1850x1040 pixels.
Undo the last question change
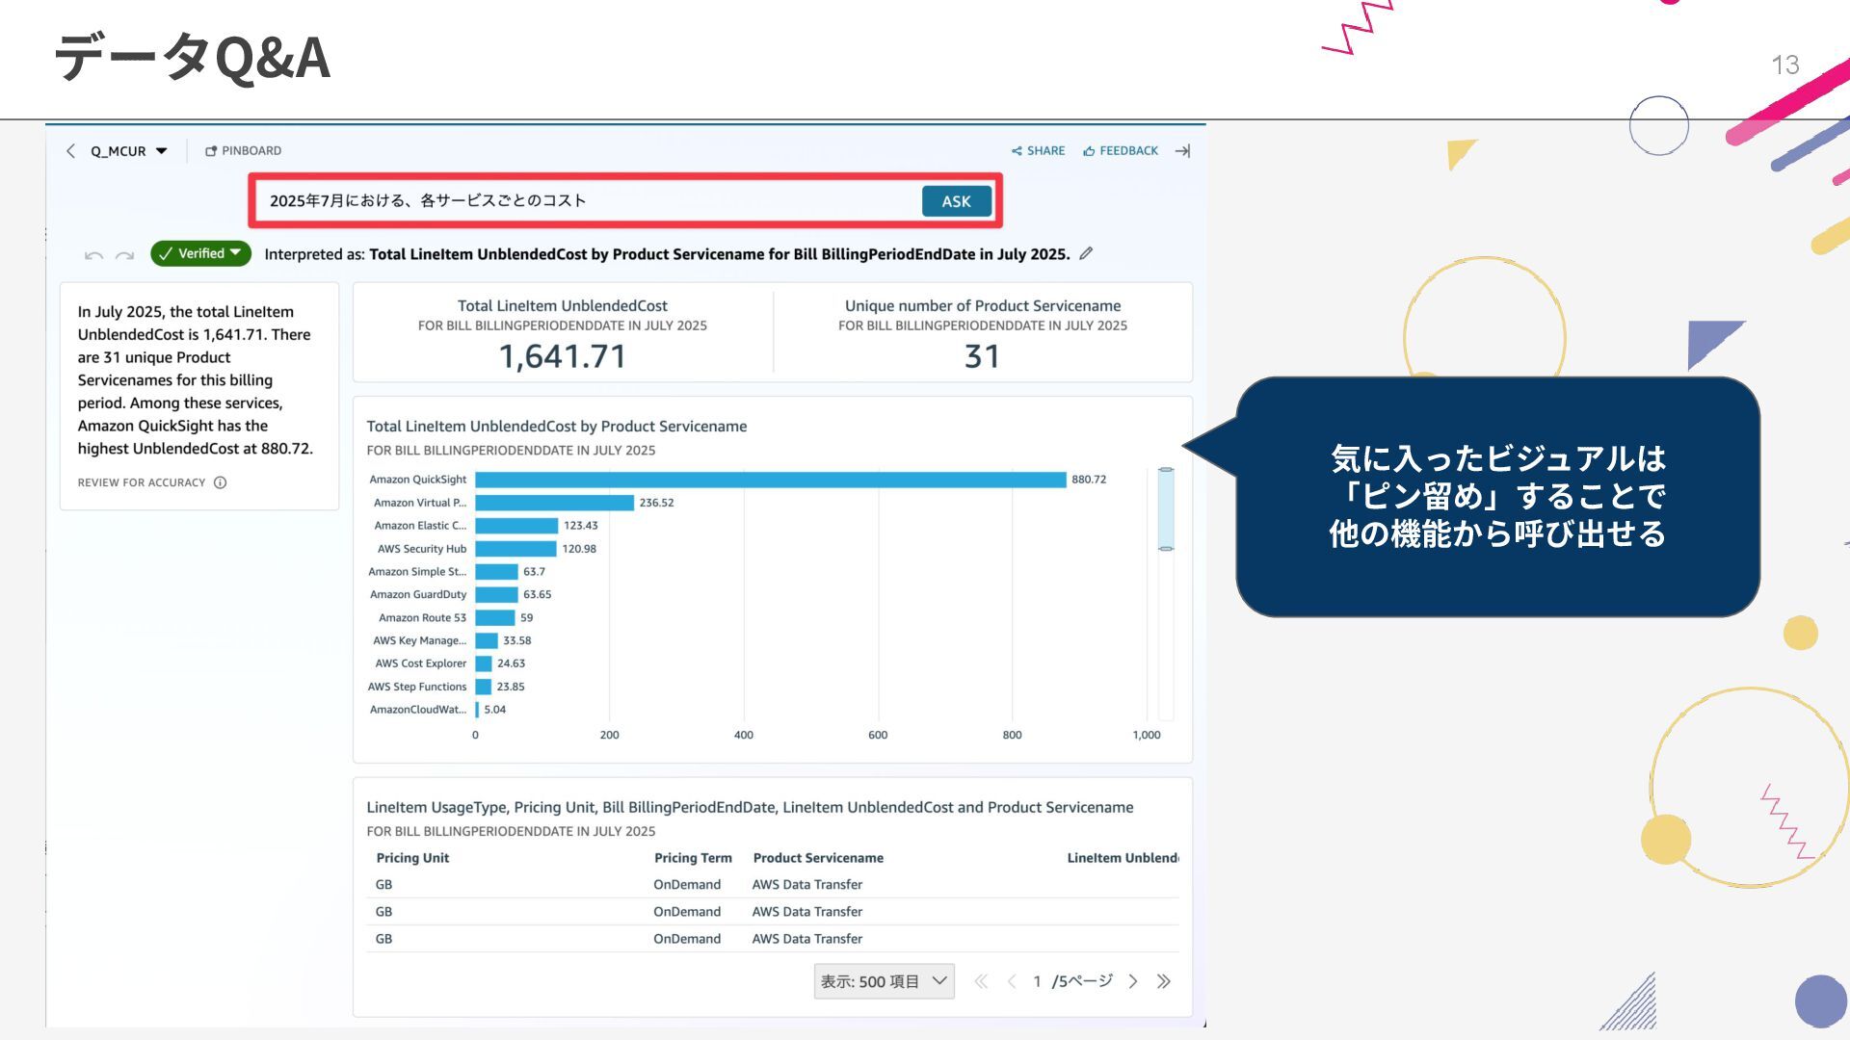pyautogui.click(x=93, y=255)
